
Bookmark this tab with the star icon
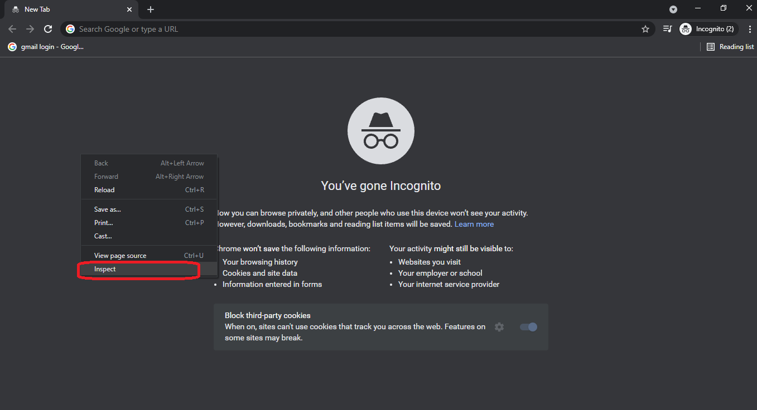tap(645, 29)
